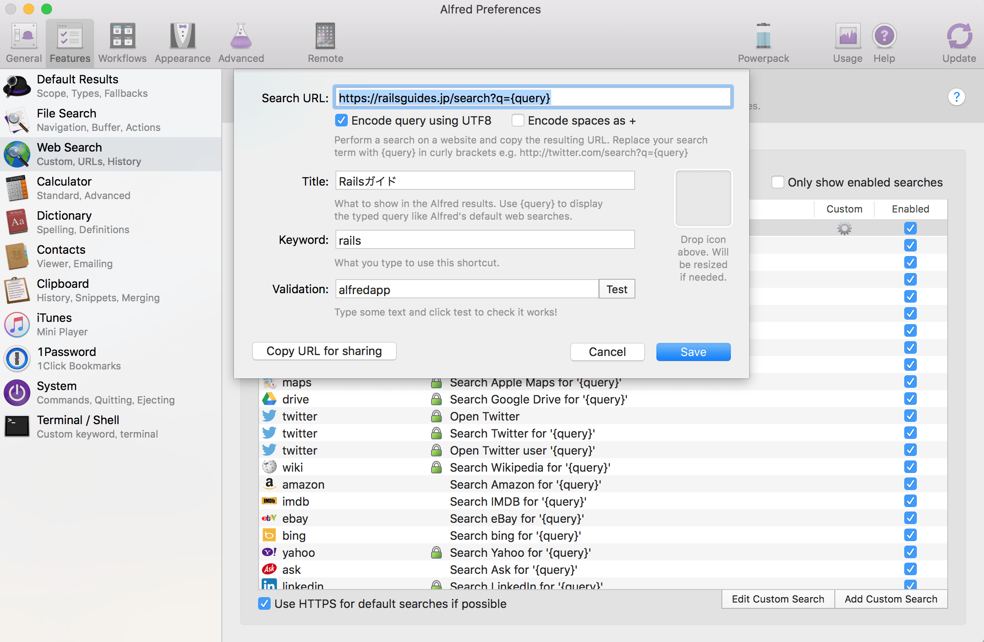Image resolution: width=984 pixels, height=642 pixels.
Task: Click the Title input field
Action: point(485,181)
